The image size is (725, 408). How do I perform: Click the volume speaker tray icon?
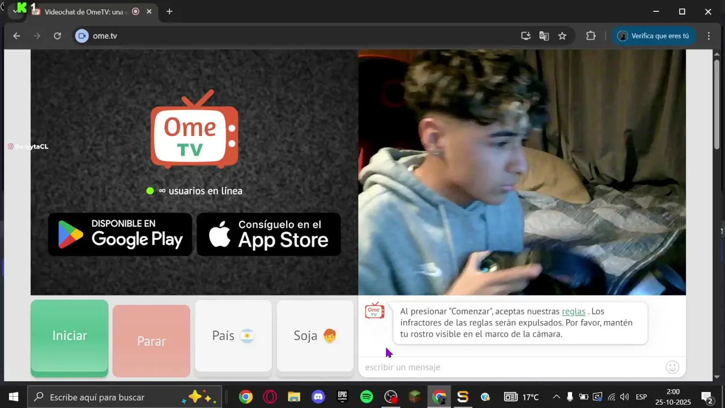625,397
